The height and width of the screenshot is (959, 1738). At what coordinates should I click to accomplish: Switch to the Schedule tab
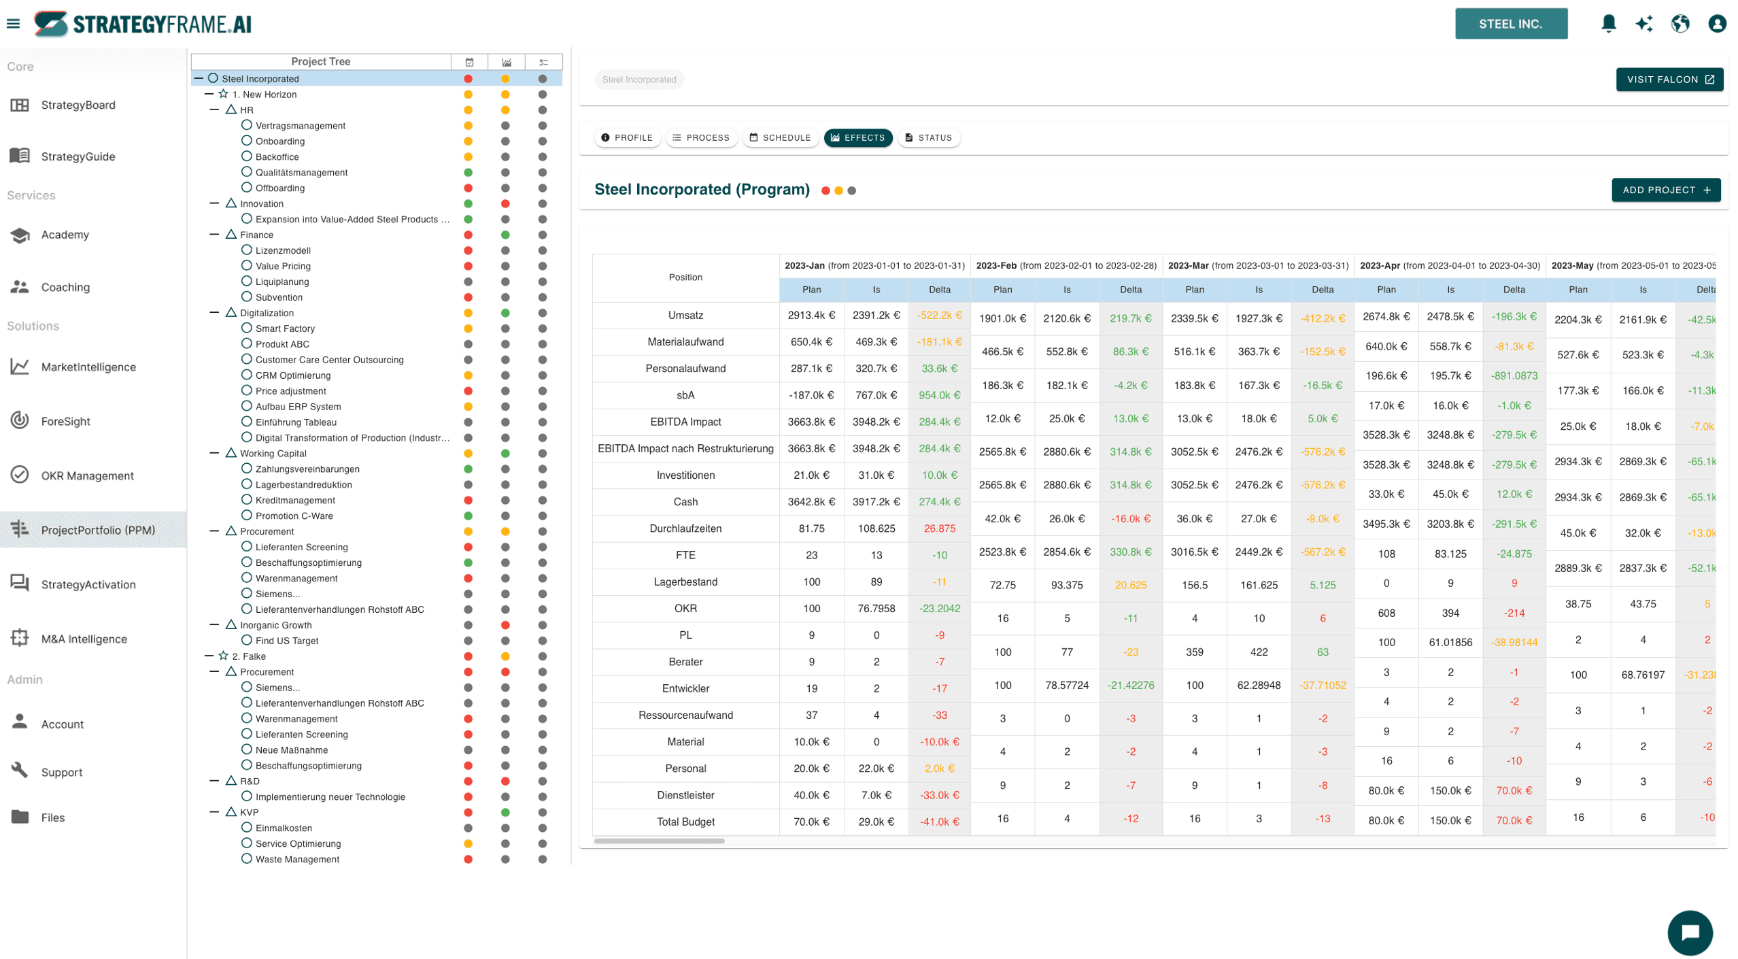[x=780, y=137]
